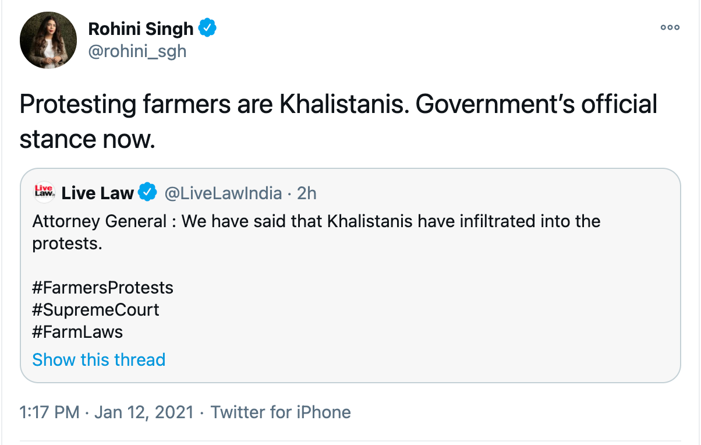
Task: Click the word "protests." in the quoted tweet
Action: coord(67,244)
